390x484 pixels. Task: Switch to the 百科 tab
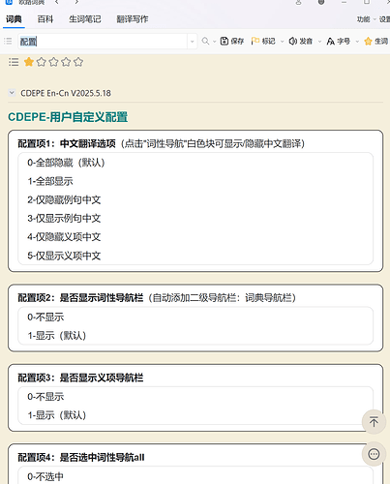[x=45, y=19]
